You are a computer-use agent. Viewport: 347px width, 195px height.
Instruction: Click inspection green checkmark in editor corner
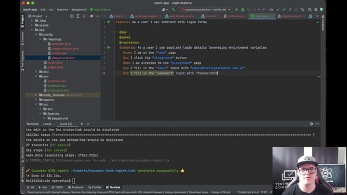pyautogui.click(x=318, y=22)
